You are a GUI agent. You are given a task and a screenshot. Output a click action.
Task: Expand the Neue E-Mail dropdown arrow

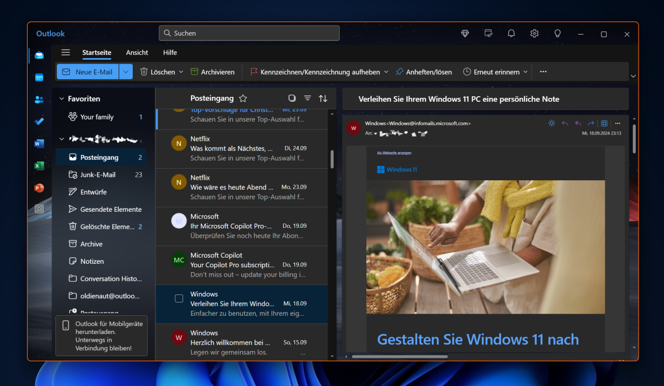[126, 71]
